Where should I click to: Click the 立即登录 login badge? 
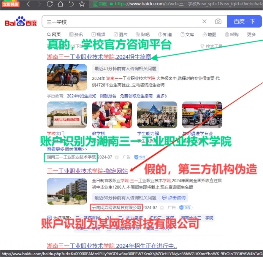(11, 4)
